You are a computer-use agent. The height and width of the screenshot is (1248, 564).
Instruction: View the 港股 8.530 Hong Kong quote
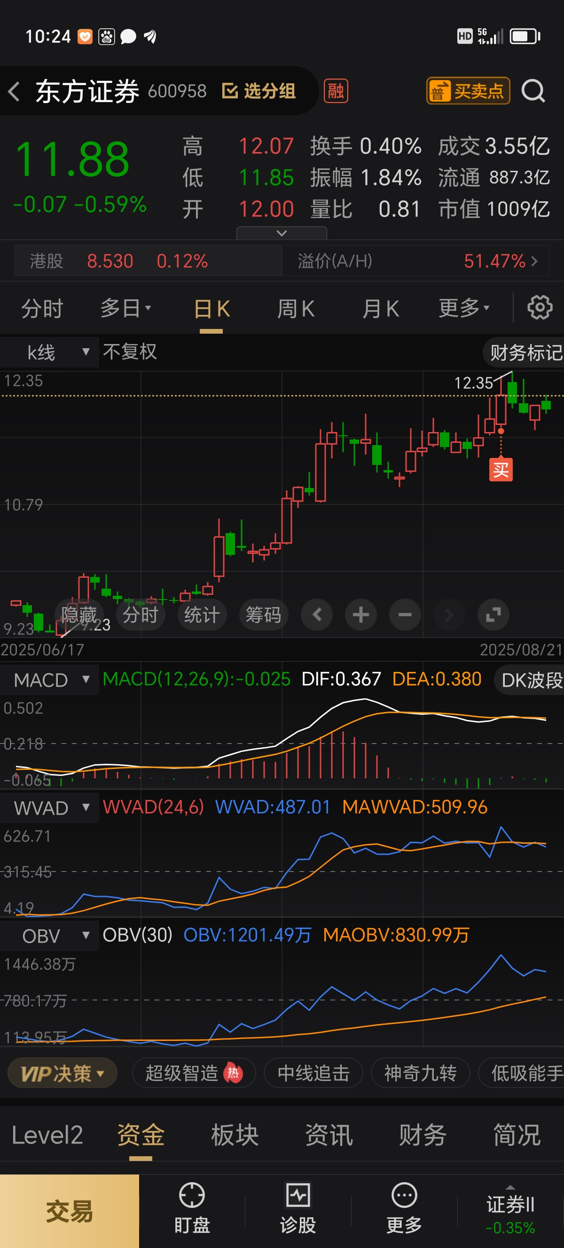click(148, 261)
